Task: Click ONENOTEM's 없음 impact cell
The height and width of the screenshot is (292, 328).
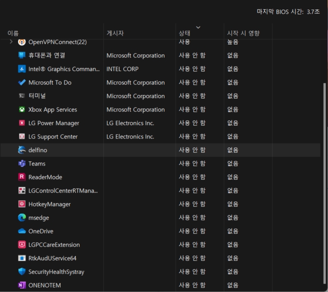Action: click(x=232, y=285)
